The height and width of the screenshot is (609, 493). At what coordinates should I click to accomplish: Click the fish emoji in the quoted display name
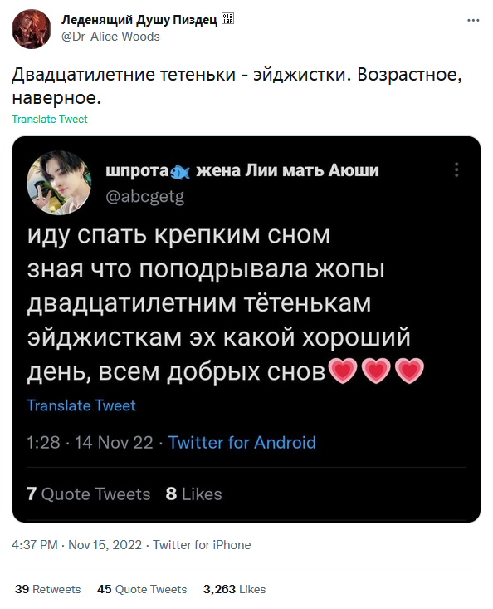pos(180,172)
